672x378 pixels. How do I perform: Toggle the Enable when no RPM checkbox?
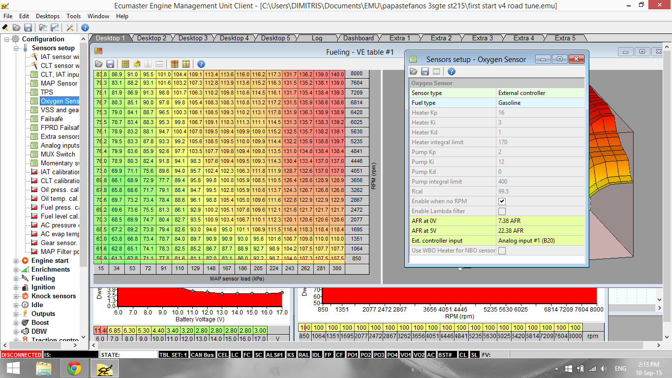502,201
